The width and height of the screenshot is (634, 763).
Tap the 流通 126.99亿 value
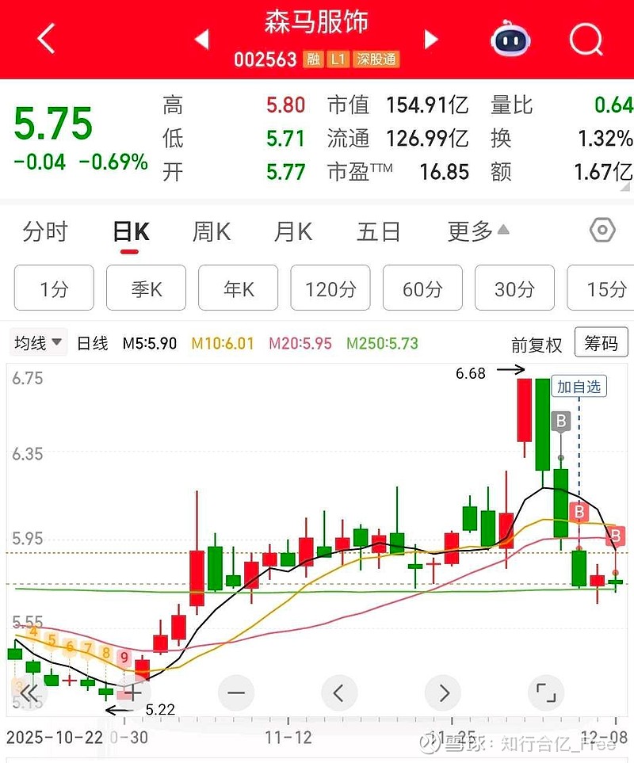pyautogui.click(x=427, y=139)
